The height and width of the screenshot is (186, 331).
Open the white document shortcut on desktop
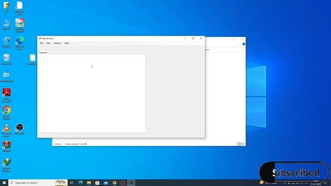(x=20, y=8)
